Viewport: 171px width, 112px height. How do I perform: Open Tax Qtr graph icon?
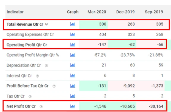tap(72, 96)
